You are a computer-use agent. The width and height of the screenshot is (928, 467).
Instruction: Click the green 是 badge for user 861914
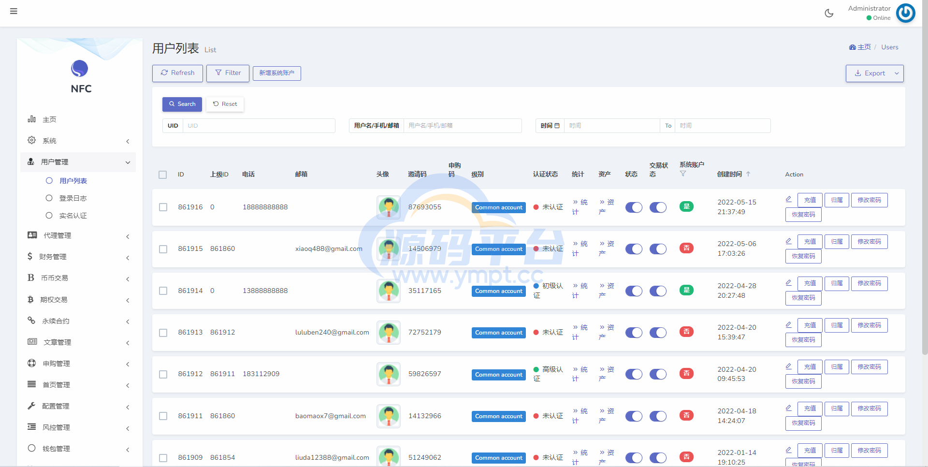click(x=686, y=290)
